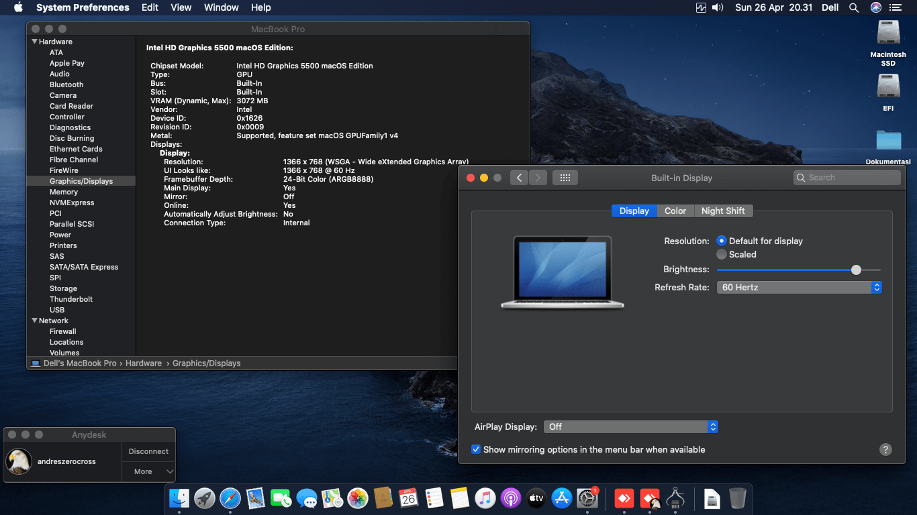This screenshot has height=515, width=917.
Task: Launch Music from the Dock
Action: (485, 498)
